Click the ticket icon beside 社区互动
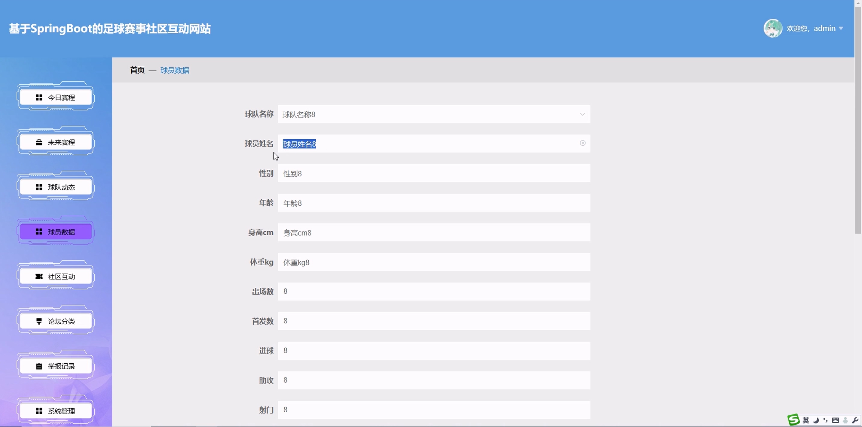The image size is (862, 427). pyautogui.click(x=39, y=277)
